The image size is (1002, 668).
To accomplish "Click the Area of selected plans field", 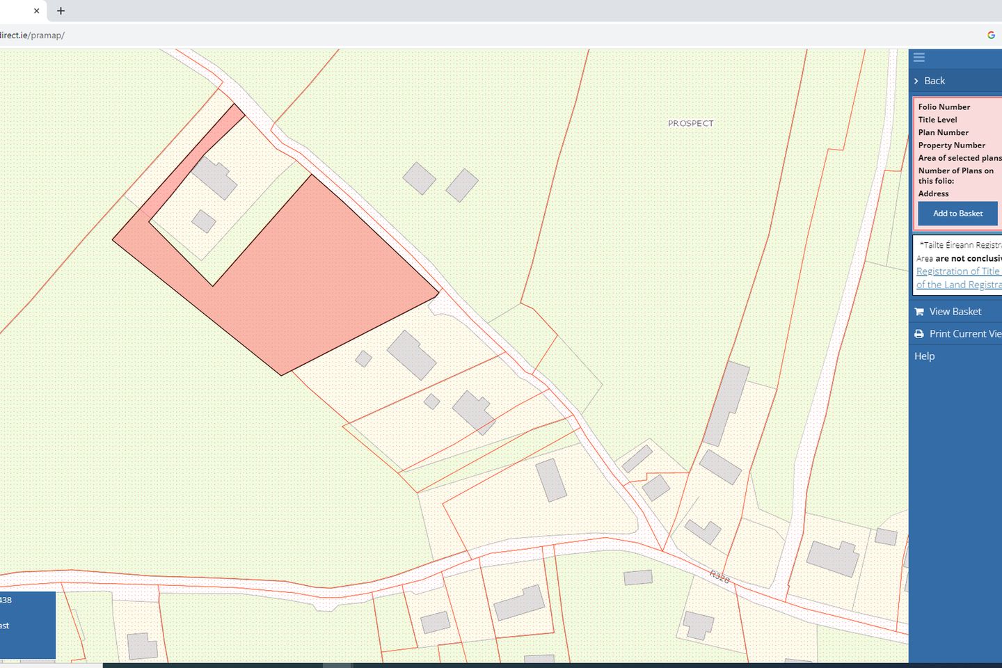I will pos(959,158).
